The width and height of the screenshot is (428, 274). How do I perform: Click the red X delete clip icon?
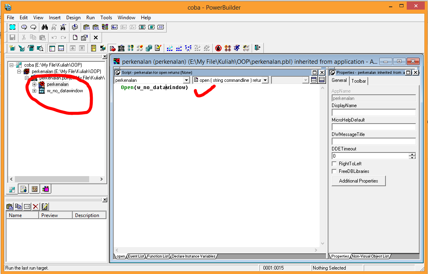[x=35, y=207]
